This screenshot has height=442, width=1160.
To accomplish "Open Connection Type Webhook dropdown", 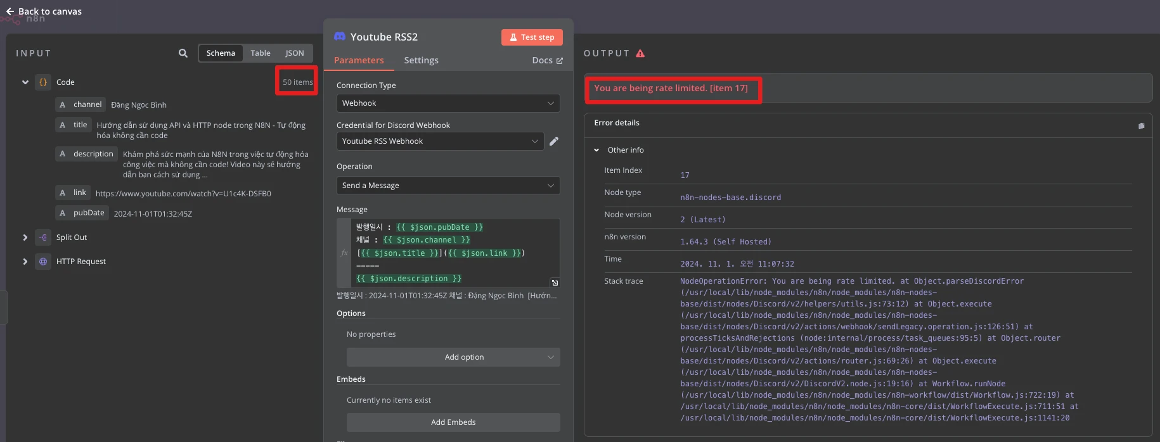I will pyautogui.click(x=448, y=103).
